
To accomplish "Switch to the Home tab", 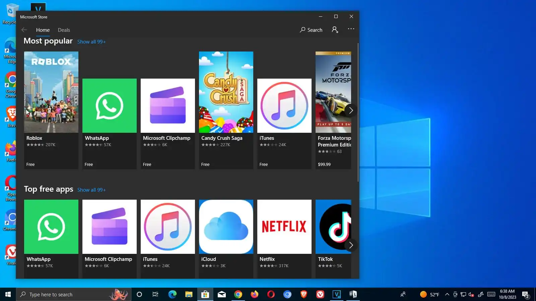I will [x=43, y=30].
